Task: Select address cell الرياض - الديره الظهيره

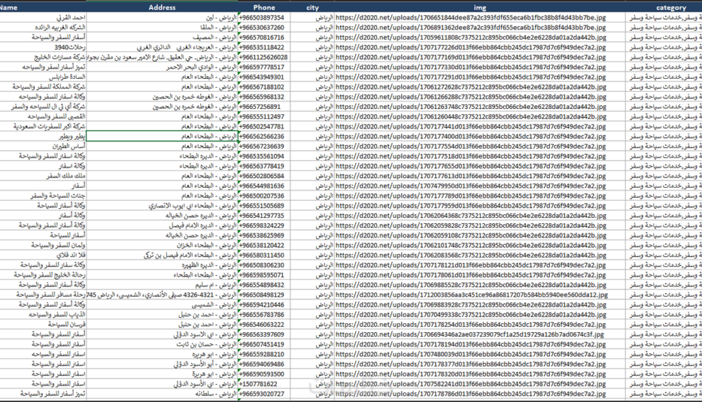Action: [162, 265]
